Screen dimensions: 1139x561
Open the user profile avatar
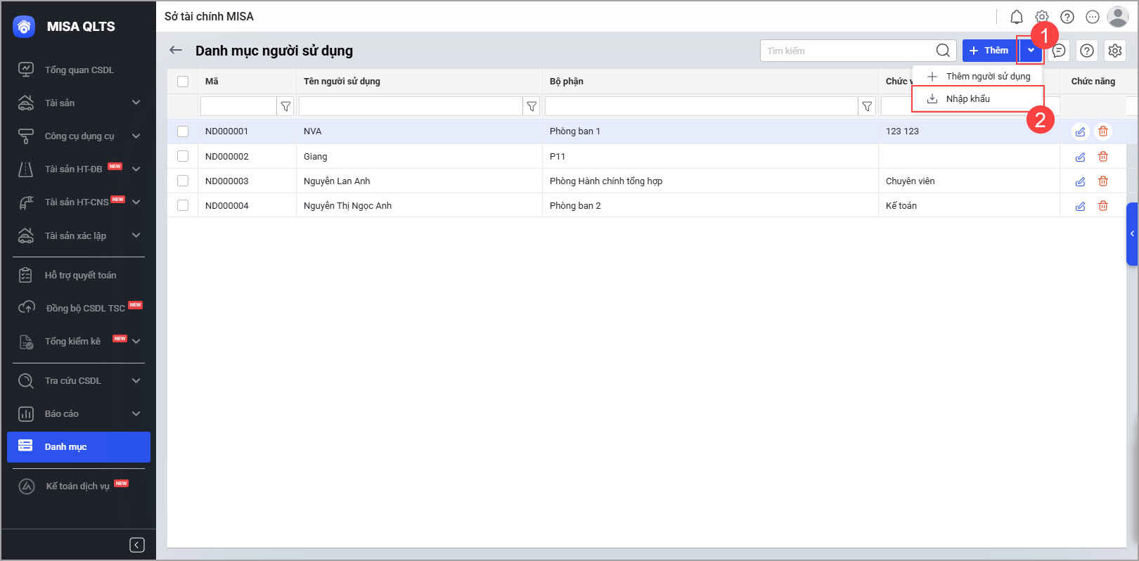(x=1118, y=17)
